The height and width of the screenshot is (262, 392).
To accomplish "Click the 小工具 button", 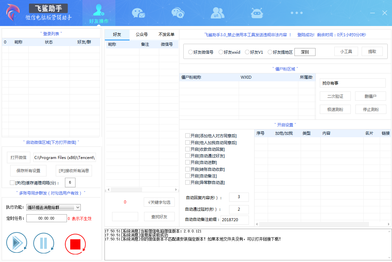I will (346, 51).
